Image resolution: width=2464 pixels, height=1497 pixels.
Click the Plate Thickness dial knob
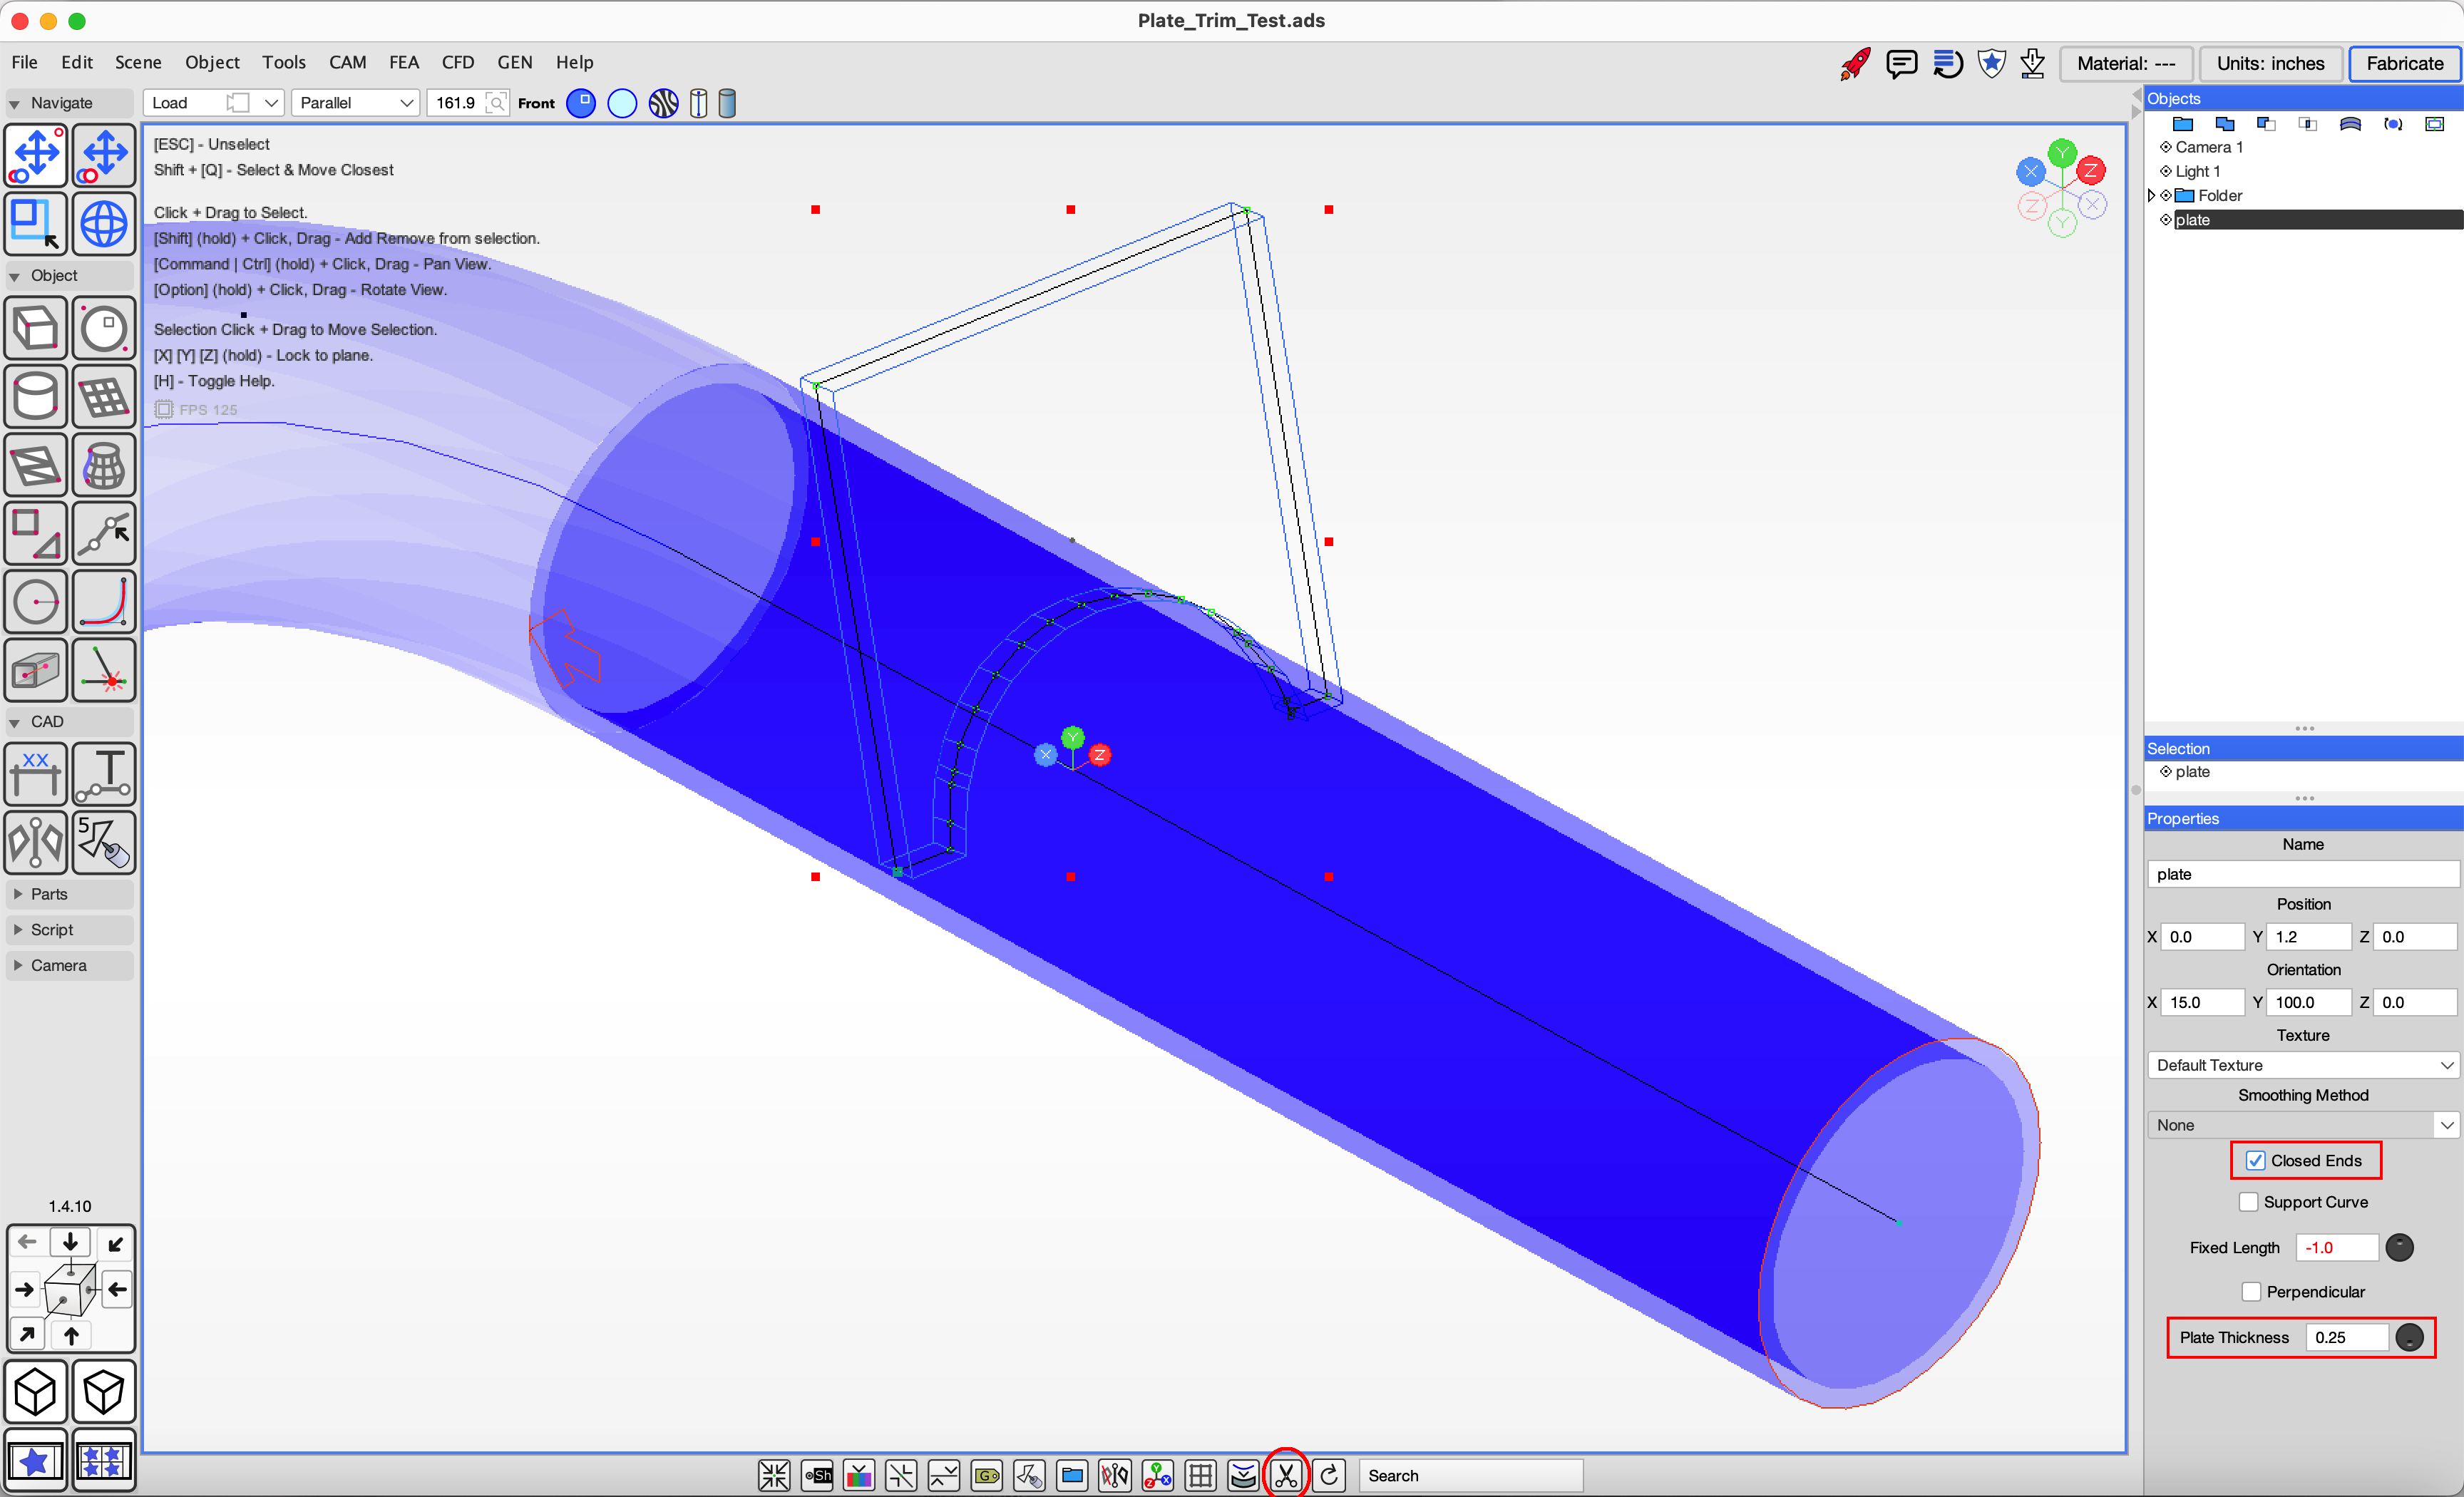(2409, 1337)
